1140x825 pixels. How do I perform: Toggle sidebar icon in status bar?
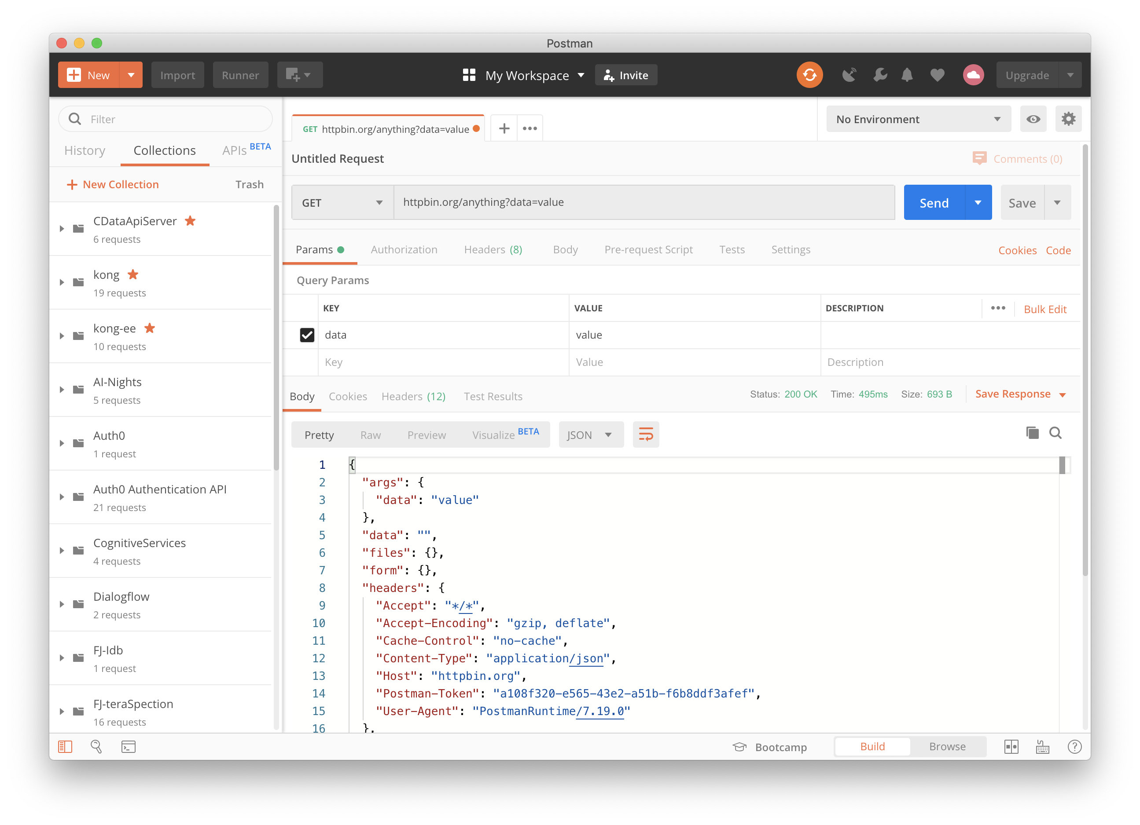pos(65,747)
